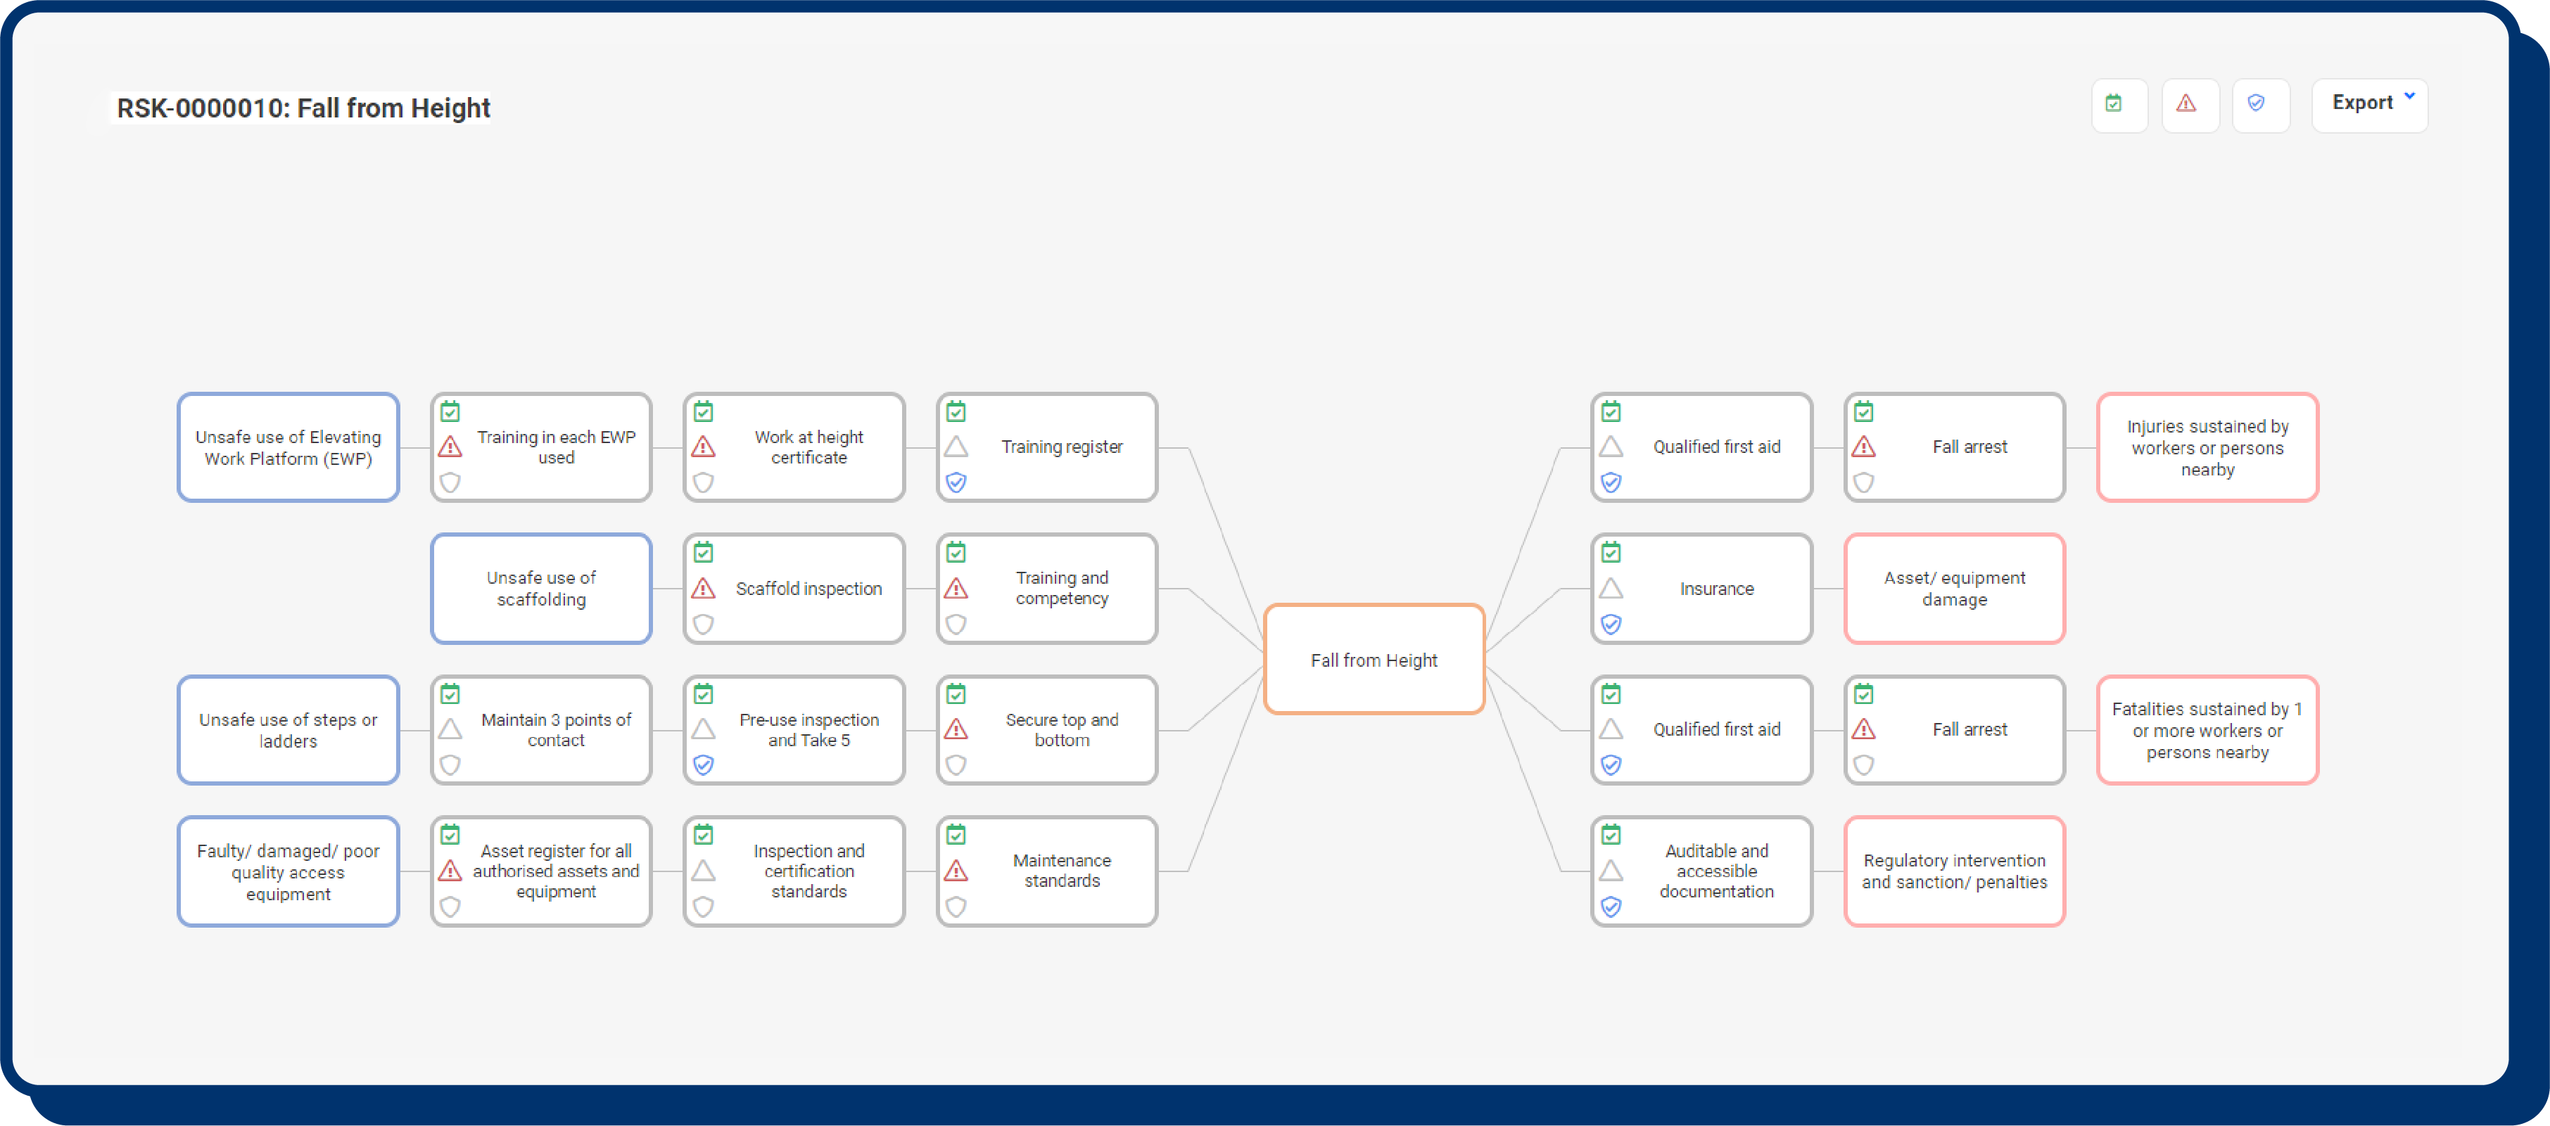Click red warning icon on Fall arrest beside Fatalities consequence
The height and width of the screenshot is (1126, 2550).
point(1864,728)
